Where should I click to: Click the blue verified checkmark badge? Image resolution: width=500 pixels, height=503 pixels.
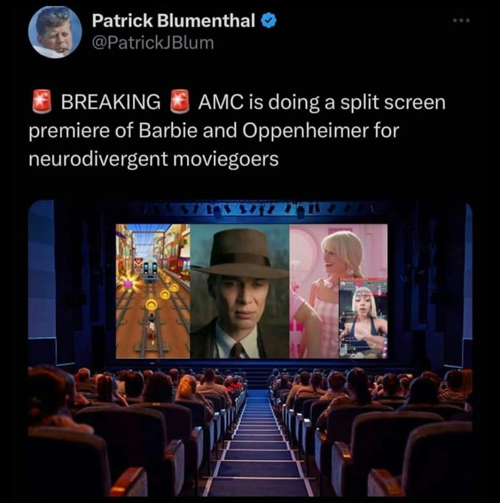pos(269,21)
